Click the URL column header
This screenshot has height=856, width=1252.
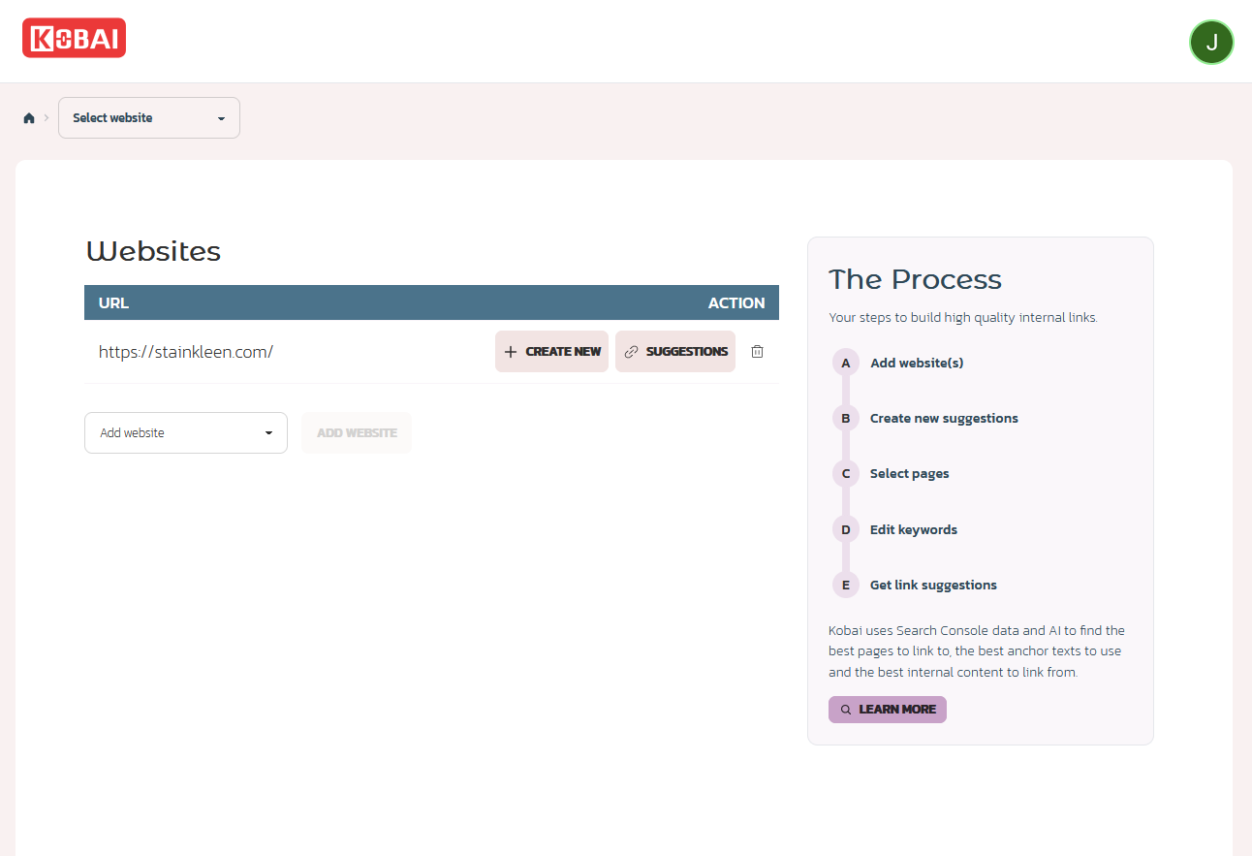[x=113, y=302]
